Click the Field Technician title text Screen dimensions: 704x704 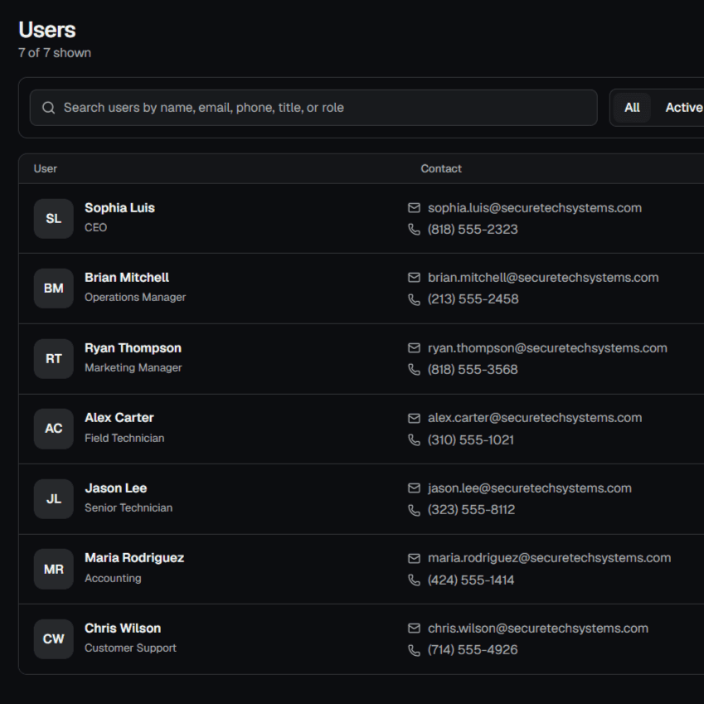[x=124, y=438]
